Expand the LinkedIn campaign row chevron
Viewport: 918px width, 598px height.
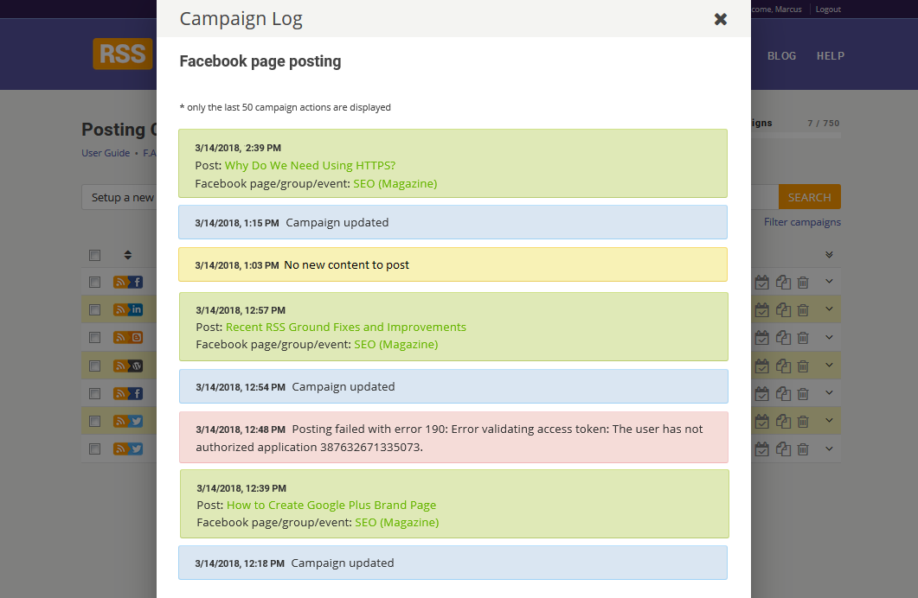(x=829, y=309)
